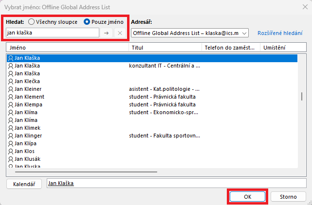This screenshot has width=312, height=205.
Task: Clear the search with X button
Action: click(120, 33)
